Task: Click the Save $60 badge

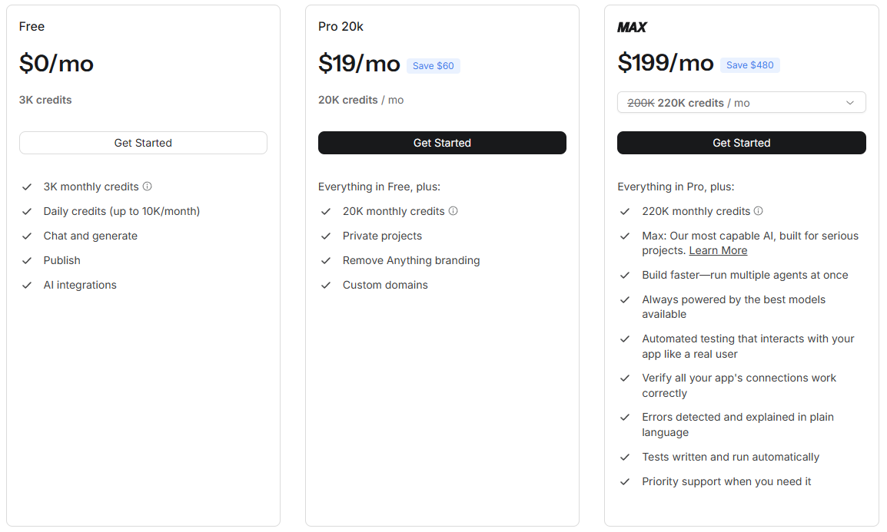Action: [434, 66]
